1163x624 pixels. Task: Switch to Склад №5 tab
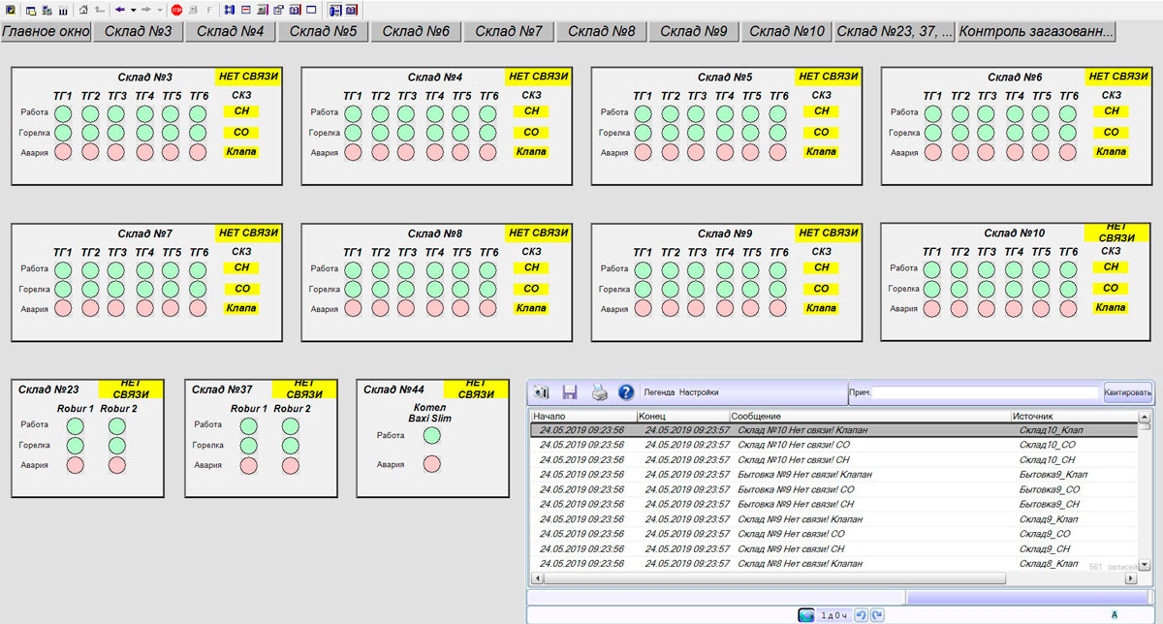pyautogui.click(x=323, y=31)
